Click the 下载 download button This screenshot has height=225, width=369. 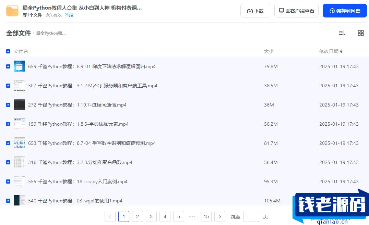pos(255,11)
